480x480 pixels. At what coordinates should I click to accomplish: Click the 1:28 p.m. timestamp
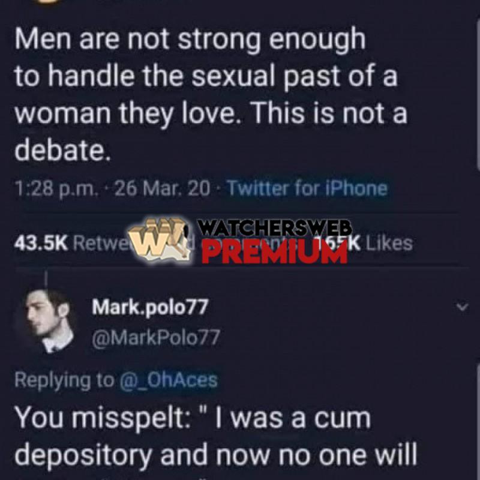tap(55, 188)
